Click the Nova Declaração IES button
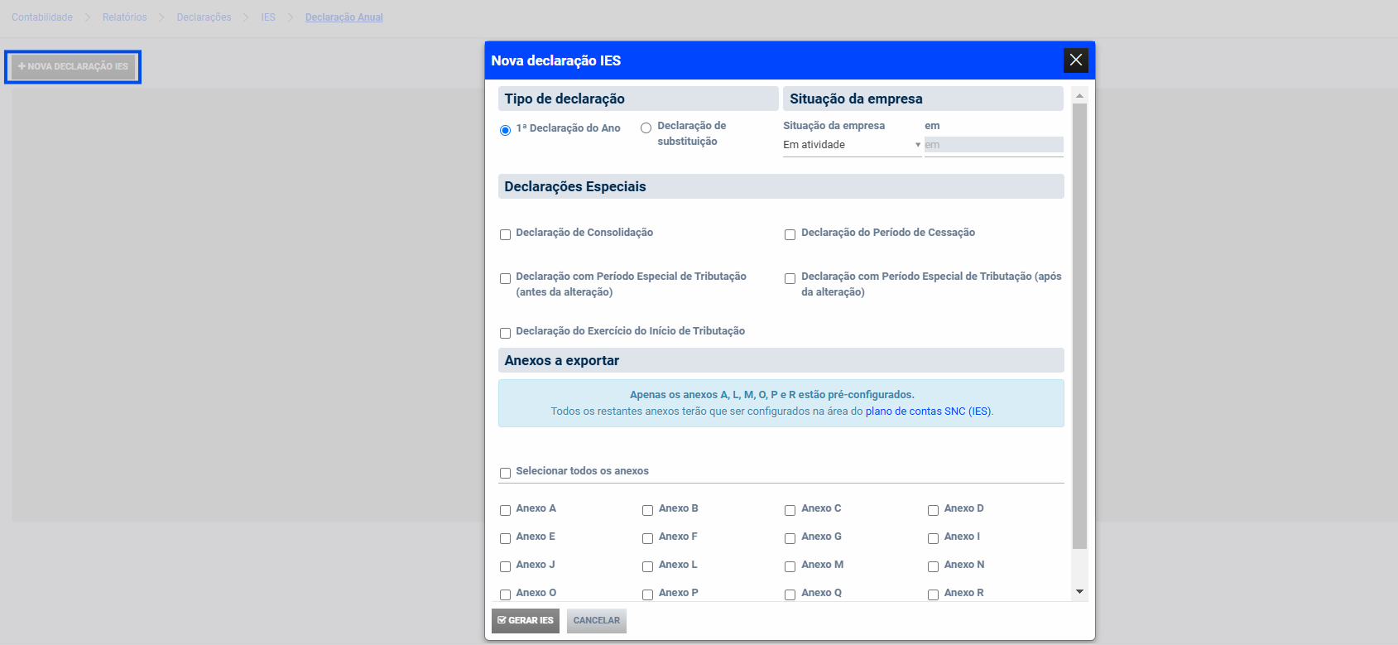1398x645 pixels. (73, 66)
